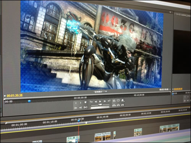This screenshot has width=191, height=143.
Task: Select the narrow clip right of the wide clip
Action: [115, 135]
